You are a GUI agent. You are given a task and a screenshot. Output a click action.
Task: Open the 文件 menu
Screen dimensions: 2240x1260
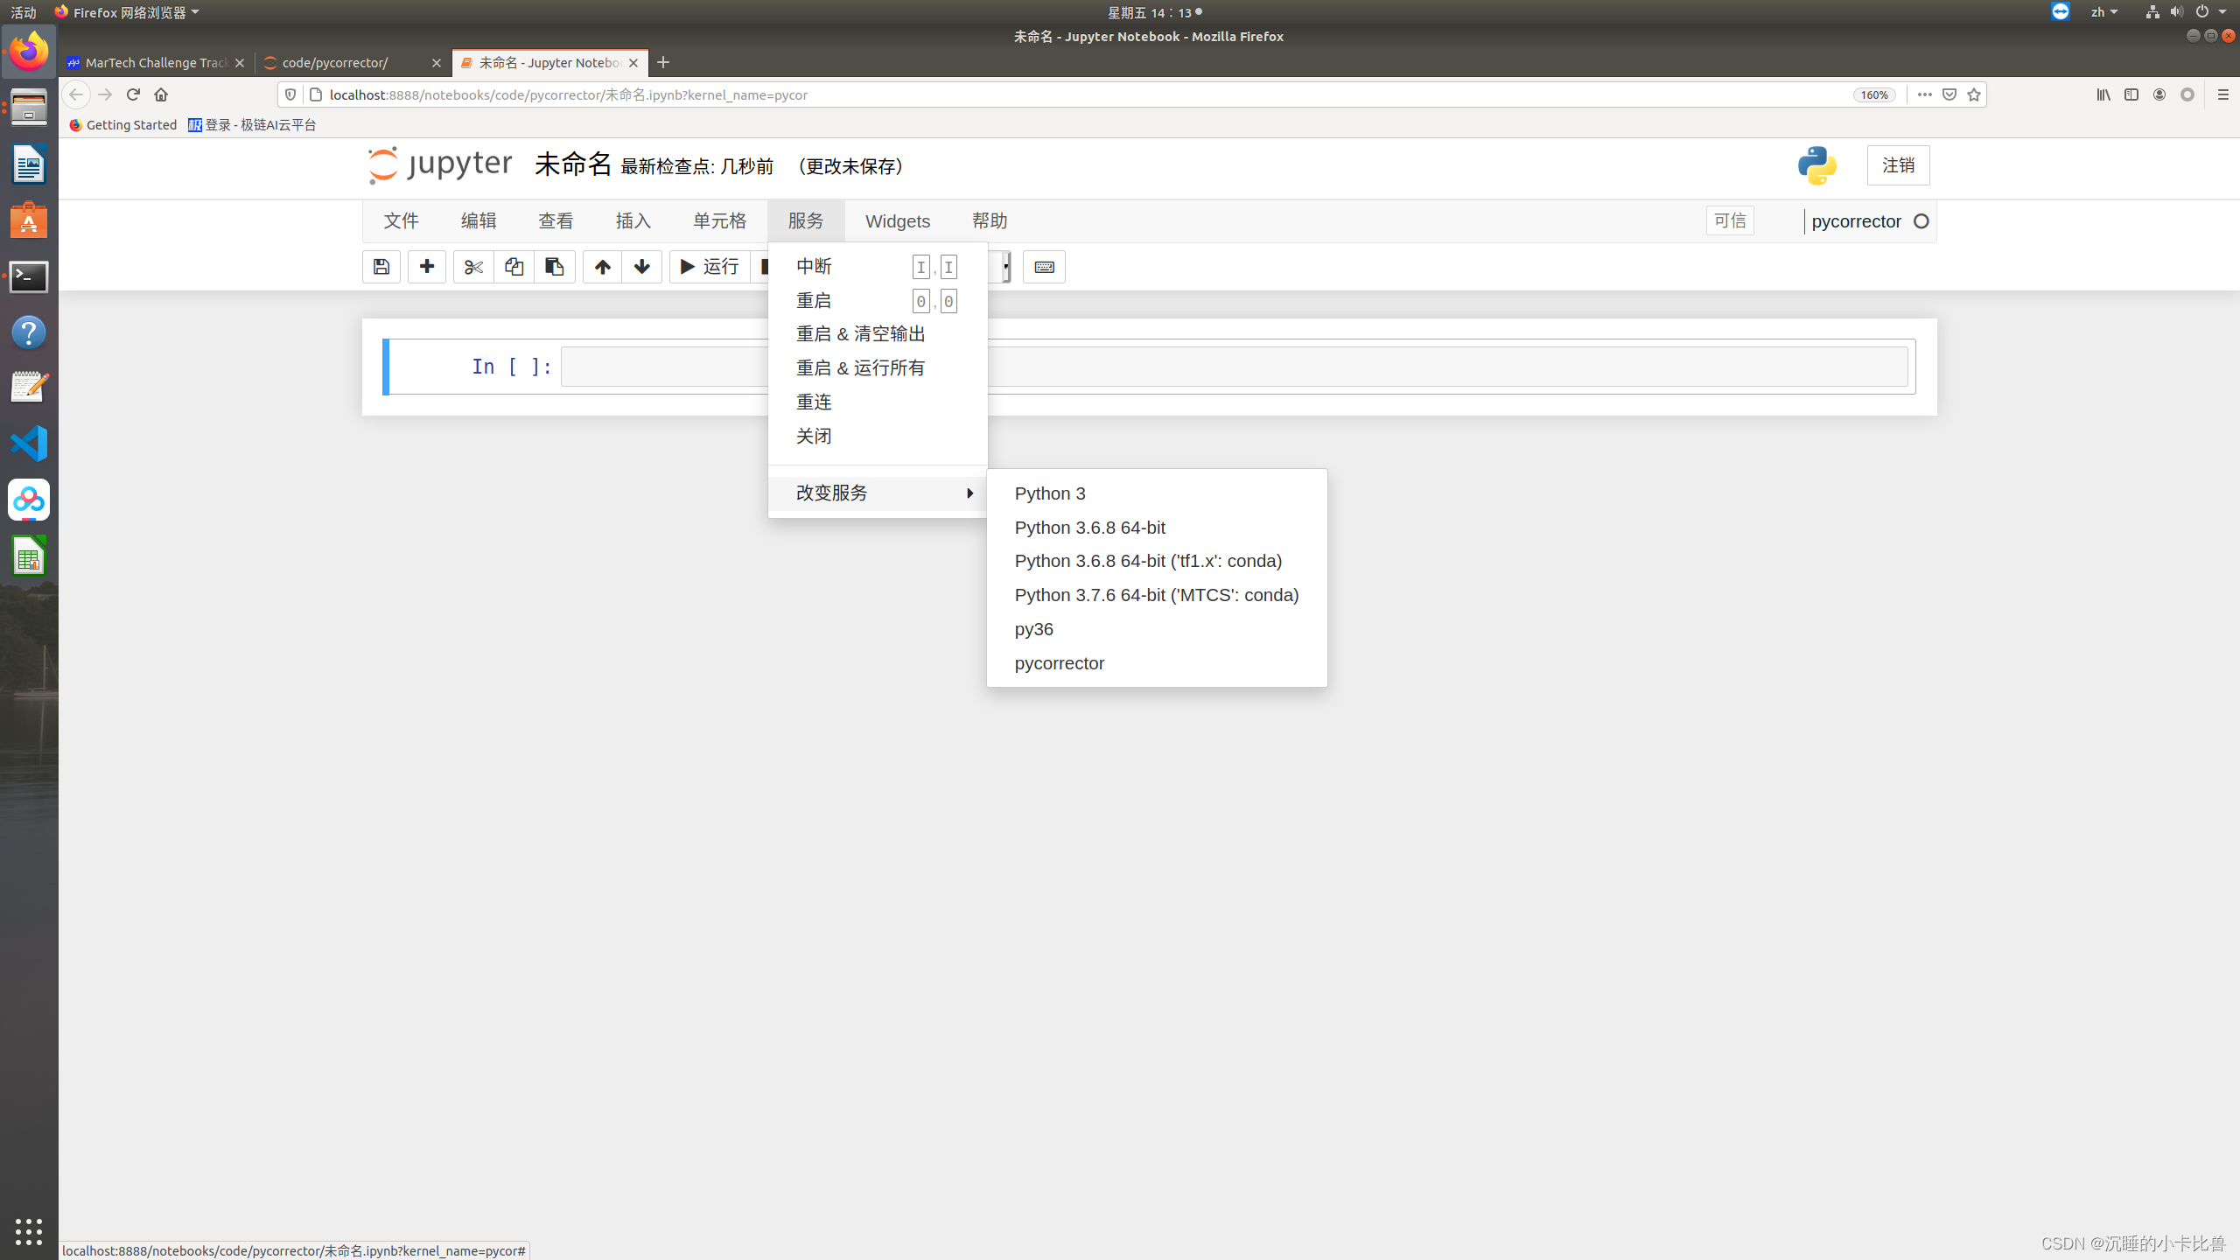pyautogui.click(x=402, y=220)
